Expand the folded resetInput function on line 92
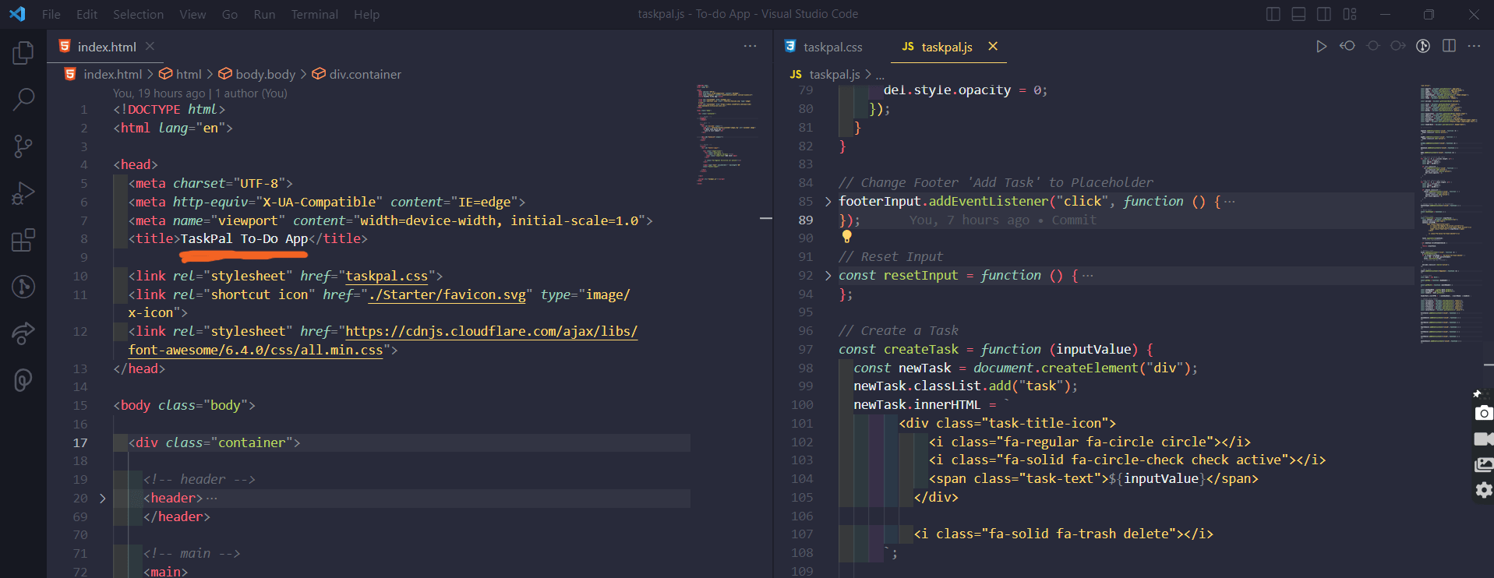Screen dimensions: 1494x578 (828, 276)
